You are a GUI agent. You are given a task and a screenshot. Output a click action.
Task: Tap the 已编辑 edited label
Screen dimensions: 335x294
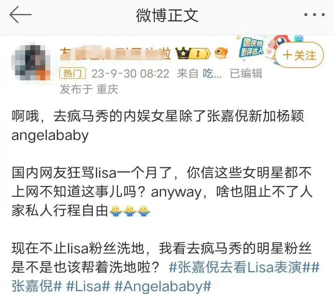pyautogui.click(x=246, y=73)
